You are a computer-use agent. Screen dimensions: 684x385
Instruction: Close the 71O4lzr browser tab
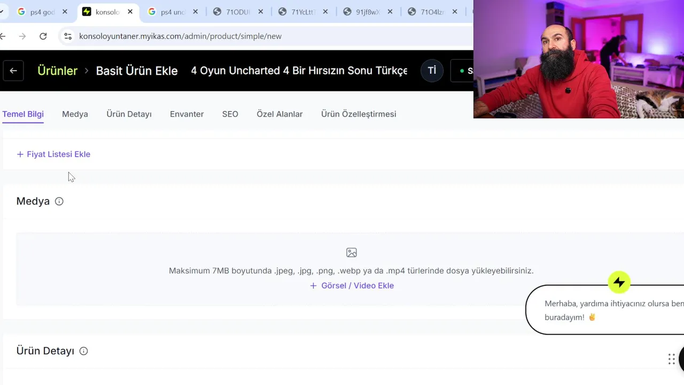[455, 12]
